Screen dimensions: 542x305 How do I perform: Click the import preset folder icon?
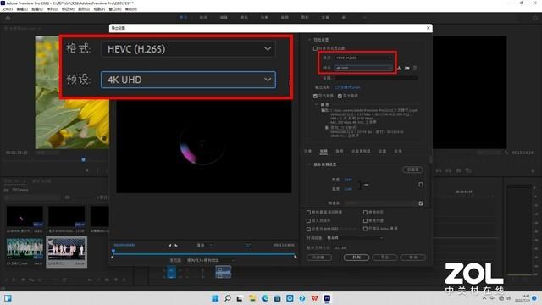pyautogui.click(x=407, y=68)
